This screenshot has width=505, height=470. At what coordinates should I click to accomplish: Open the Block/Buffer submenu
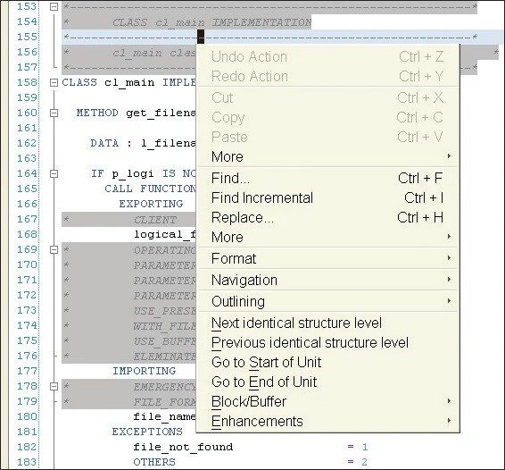coord(327,401)
